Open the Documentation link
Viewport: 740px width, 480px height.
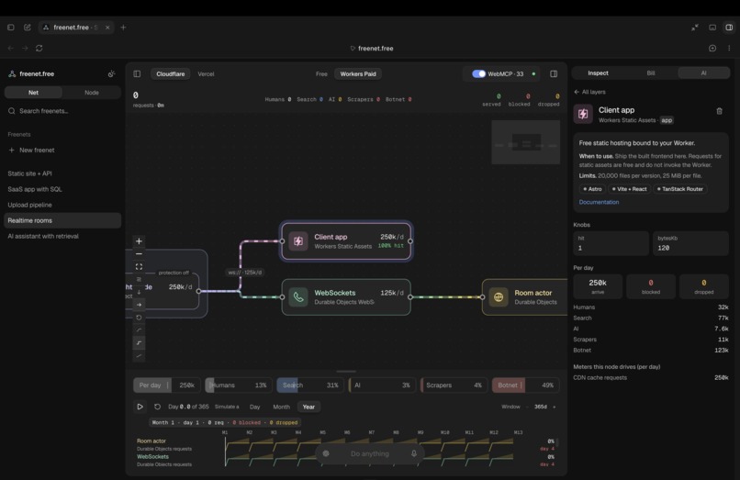pos(599,202)
